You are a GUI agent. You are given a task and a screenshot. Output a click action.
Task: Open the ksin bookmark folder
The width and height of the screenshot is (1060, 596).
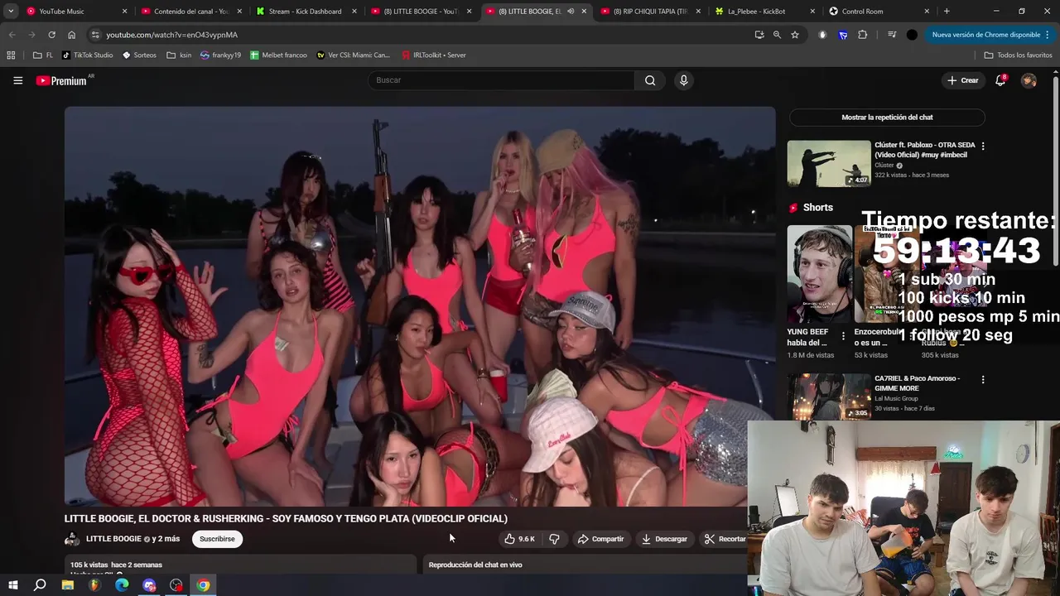pos(179,55)
